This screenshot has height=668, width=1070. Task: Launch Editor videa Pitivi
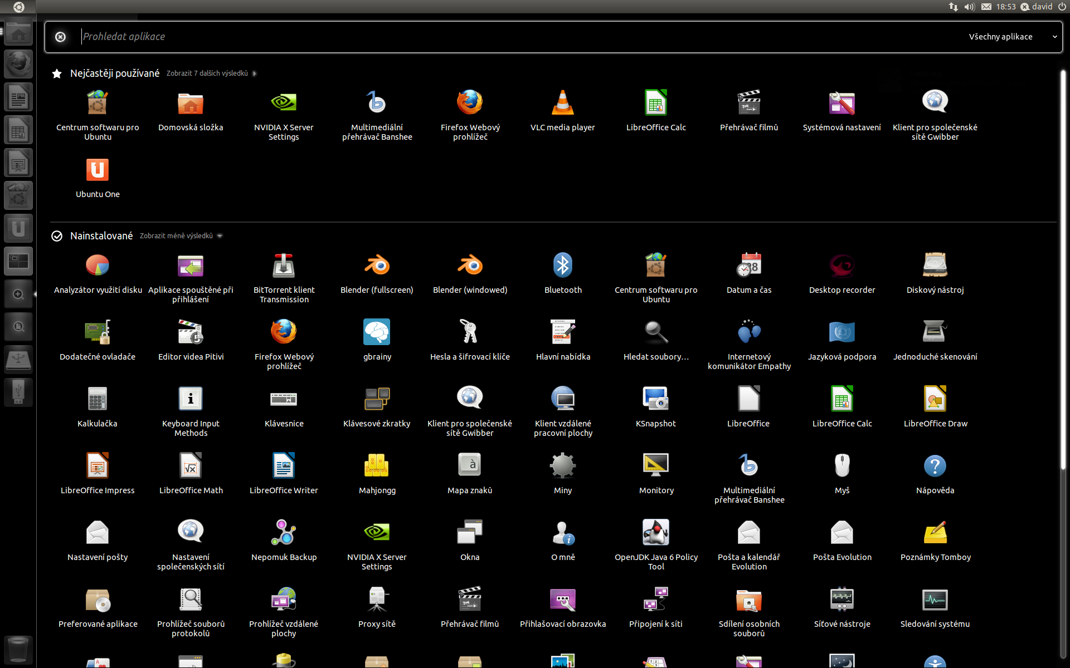click(x=191, y=340)
